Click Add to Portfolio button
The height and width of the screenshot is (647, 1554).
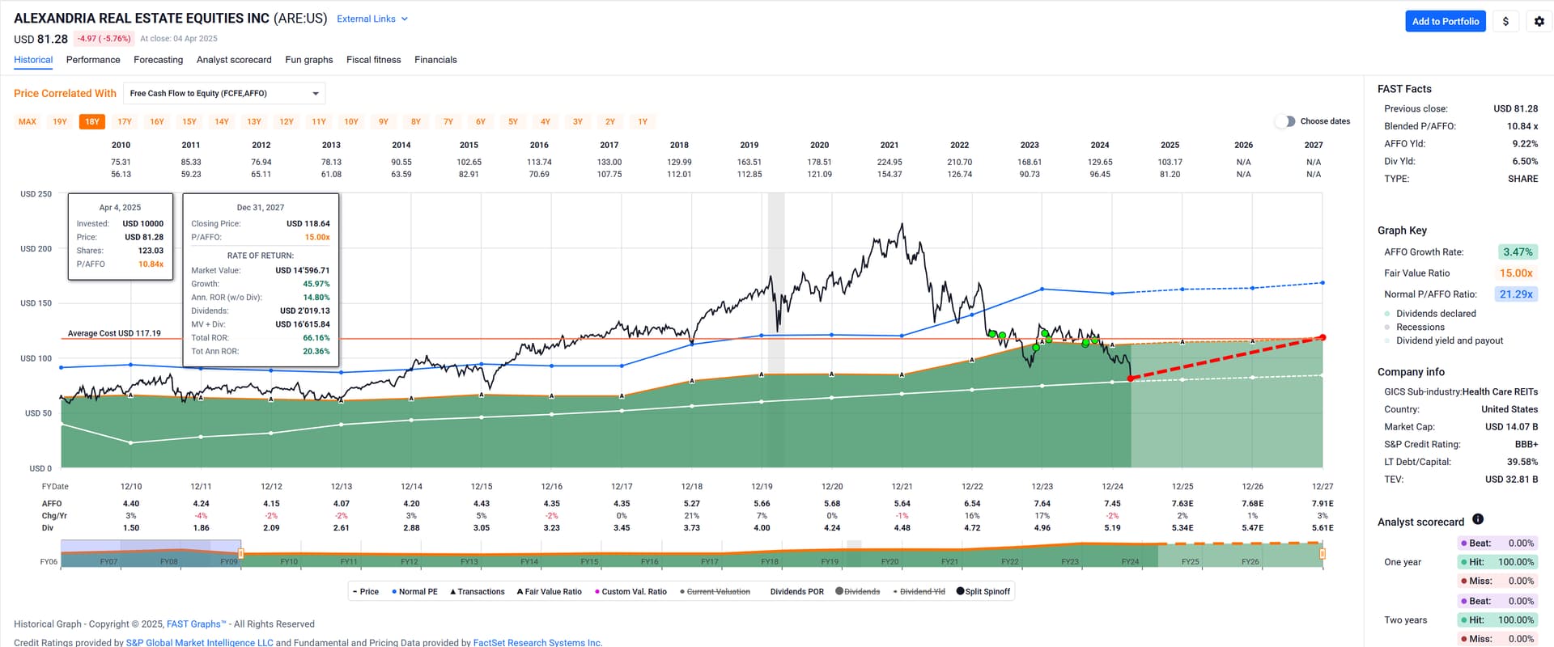click(1446, 22)
